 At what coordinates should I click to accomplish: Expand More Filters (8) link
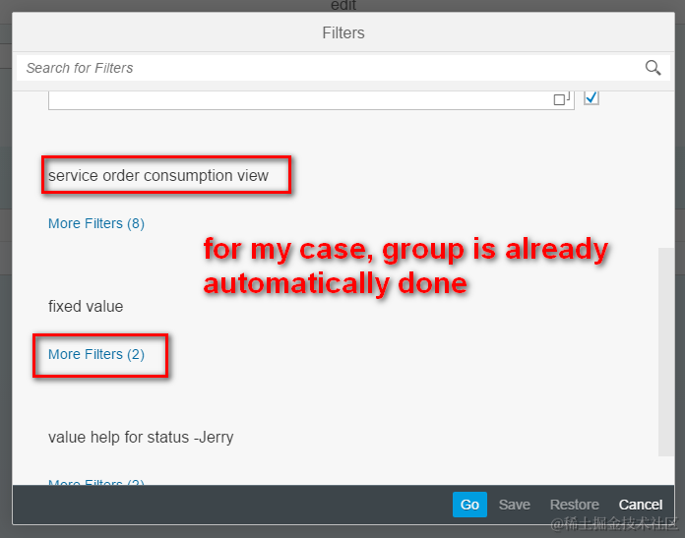(96, 223)
